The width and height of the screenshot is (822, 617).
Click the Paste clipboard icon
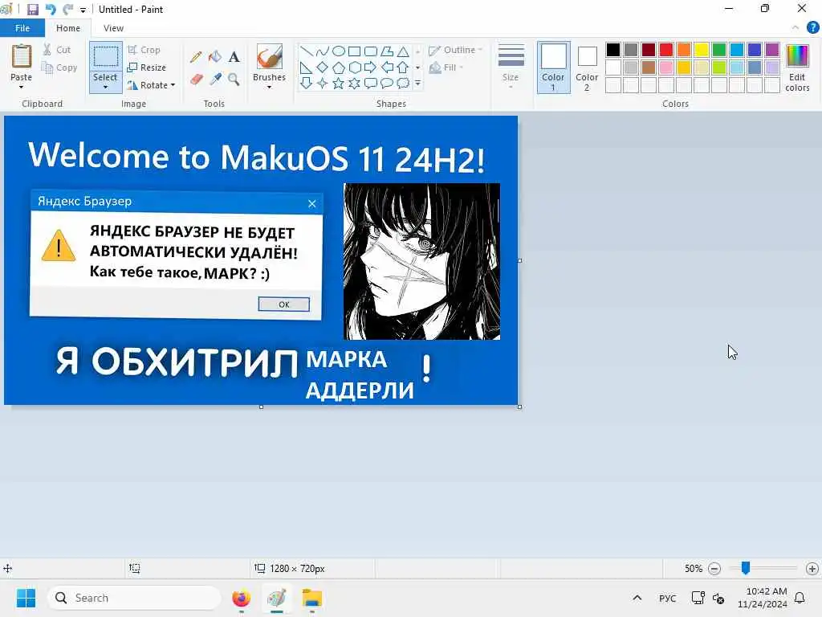click(22, 56)
